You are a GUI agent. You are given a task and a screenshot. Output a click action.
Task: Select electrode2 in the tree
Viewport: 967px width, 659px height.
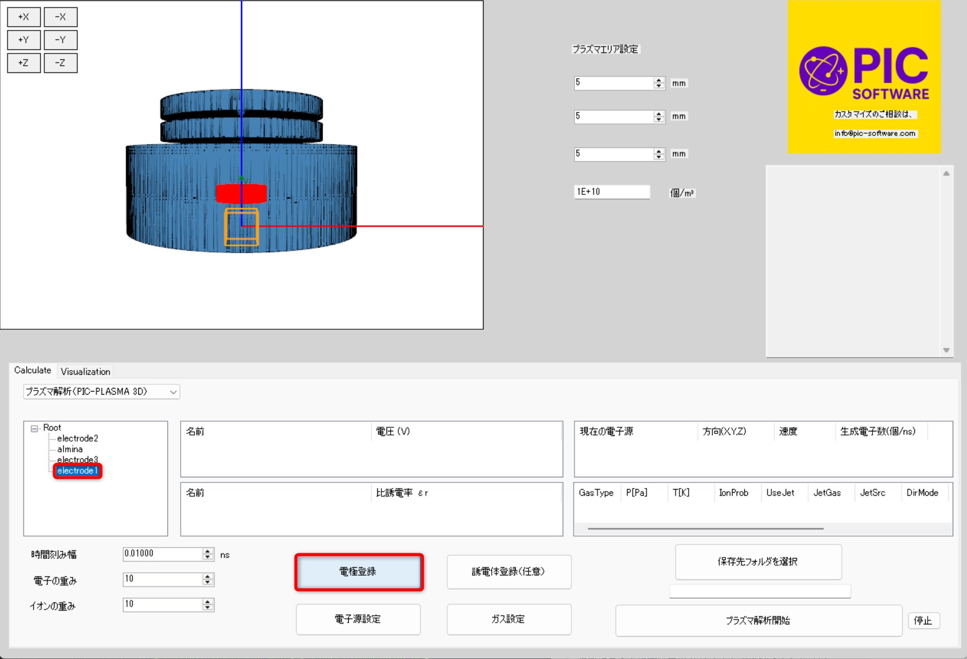pos(78,438)
